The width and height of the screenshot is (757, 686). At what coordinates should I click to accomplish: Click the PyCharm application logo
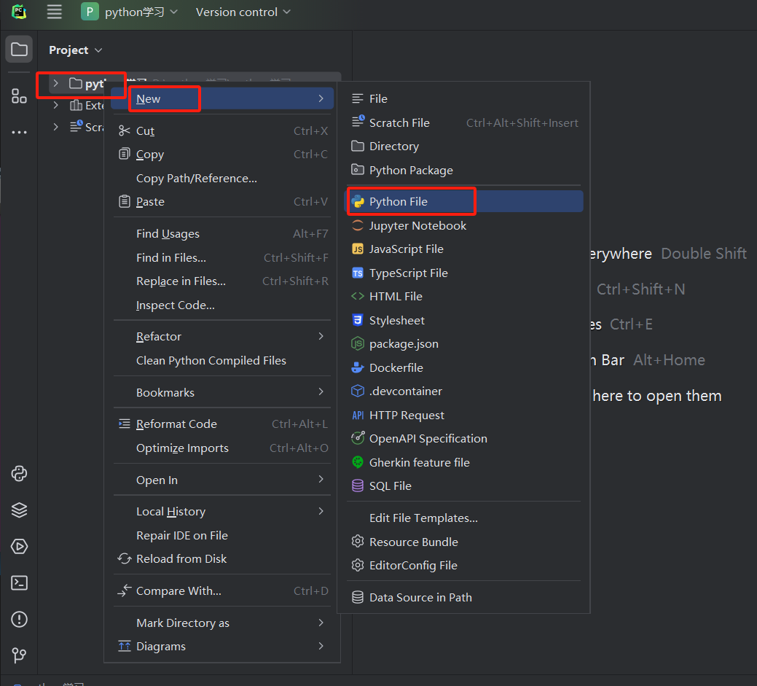pyautogui.click(x=19, y=12)
